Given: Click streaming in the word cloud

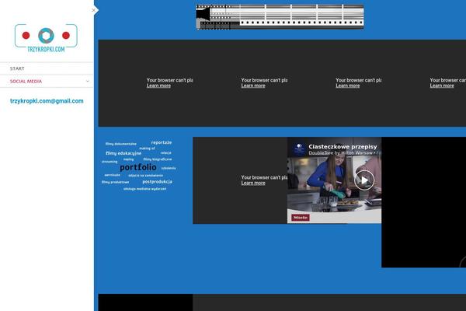Looking at the screenshot, I should pos(110,162).
